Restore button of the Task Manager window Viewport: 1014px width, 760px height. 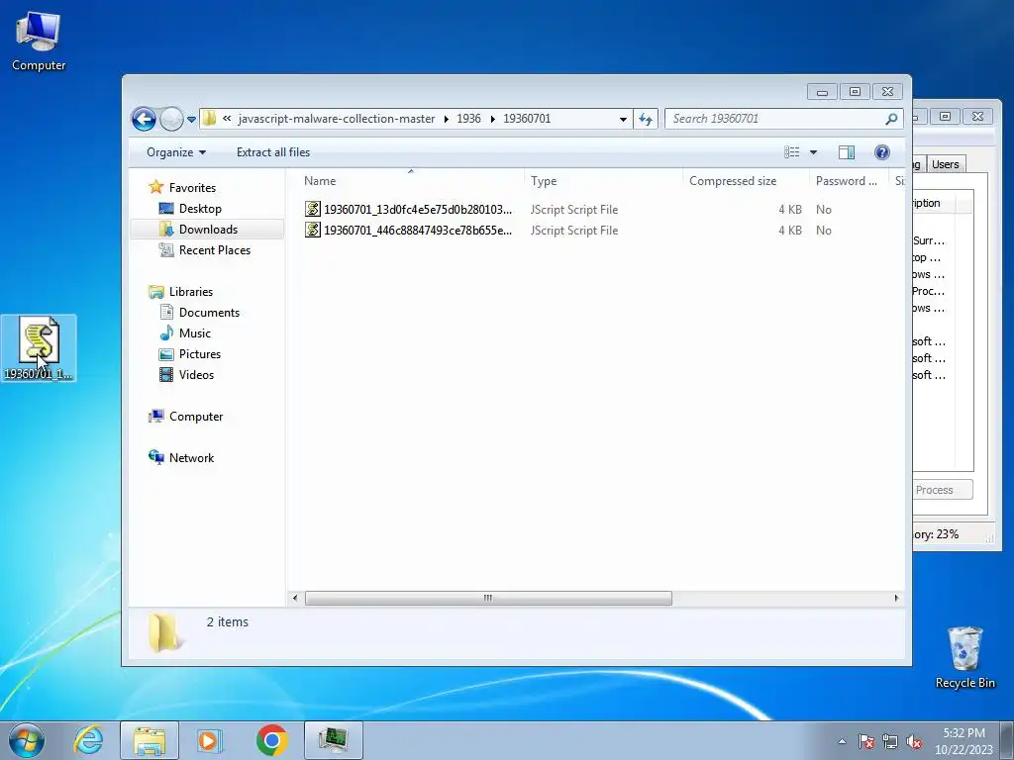pos(945,117)
